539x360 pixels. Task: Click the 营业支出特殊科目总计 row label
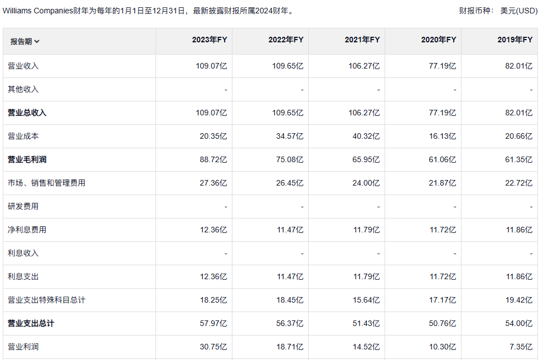[x=46, y=300]
